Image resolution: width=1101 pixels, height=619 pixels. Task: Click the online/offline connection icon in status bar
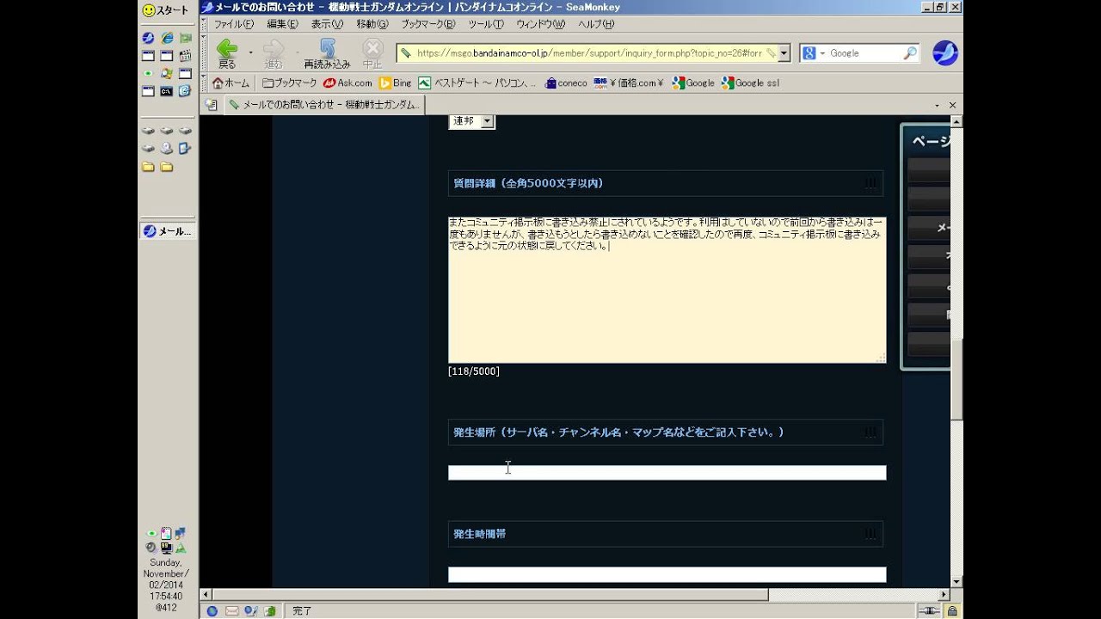928,611
